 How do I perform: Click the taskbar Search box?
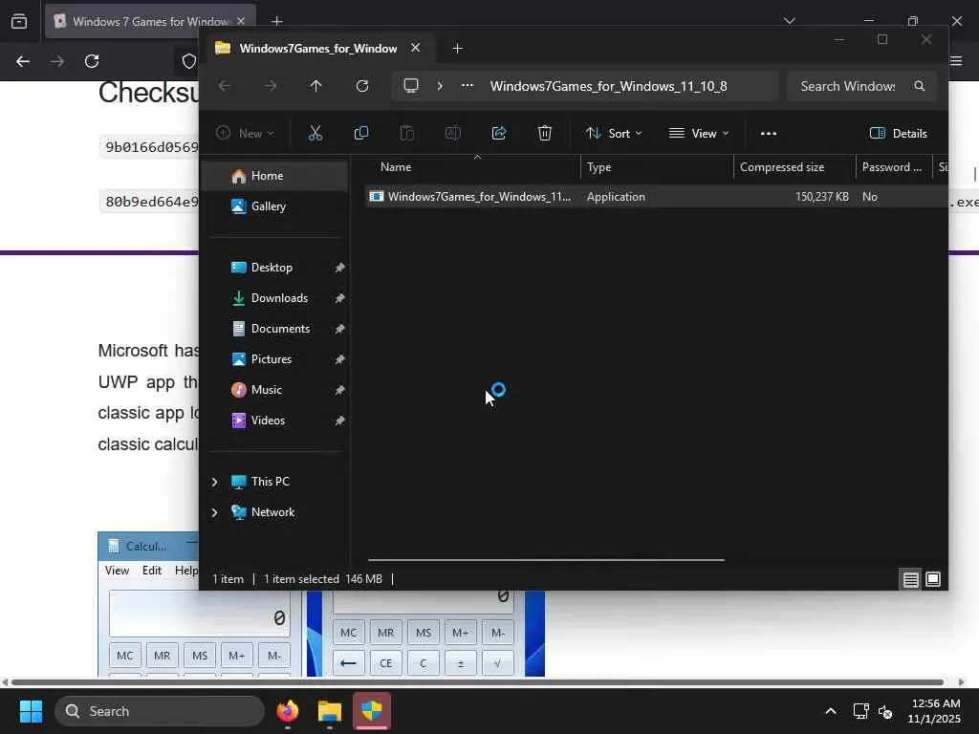pyautogui.click(x=160, y=711)
